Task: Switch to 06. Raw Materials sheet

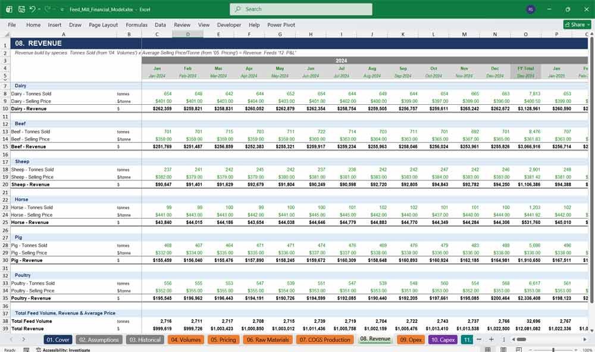Action: point(268,340)
